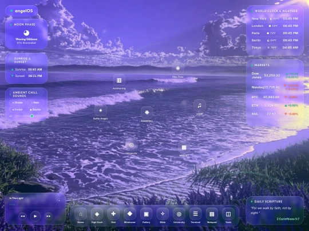This screenshot has width=309, height=231.
Task: Click the Paris clock row
Action: [275, 33]
